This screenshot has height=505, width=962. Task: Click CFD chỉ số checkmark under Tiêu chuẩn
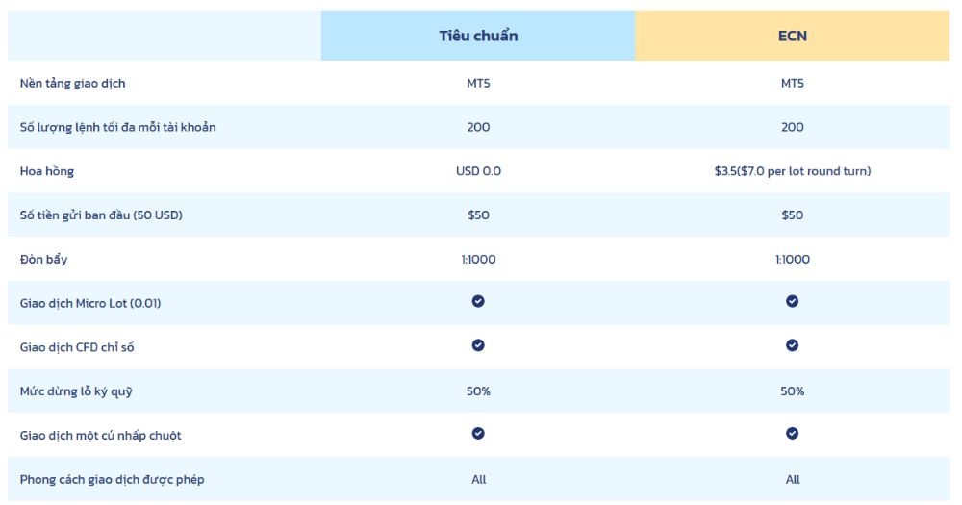coord(478,345)
